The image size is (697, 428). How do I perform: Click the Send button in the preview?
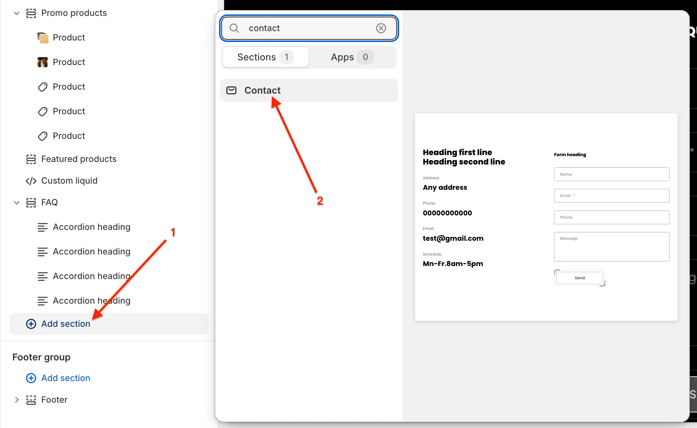580,278
